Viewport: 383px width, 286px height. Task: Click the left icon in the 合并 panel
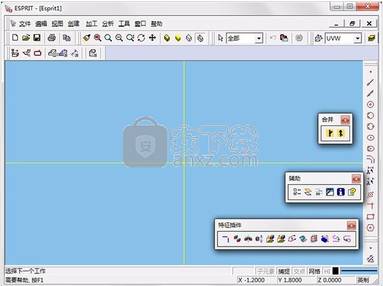tap(330, 133)
